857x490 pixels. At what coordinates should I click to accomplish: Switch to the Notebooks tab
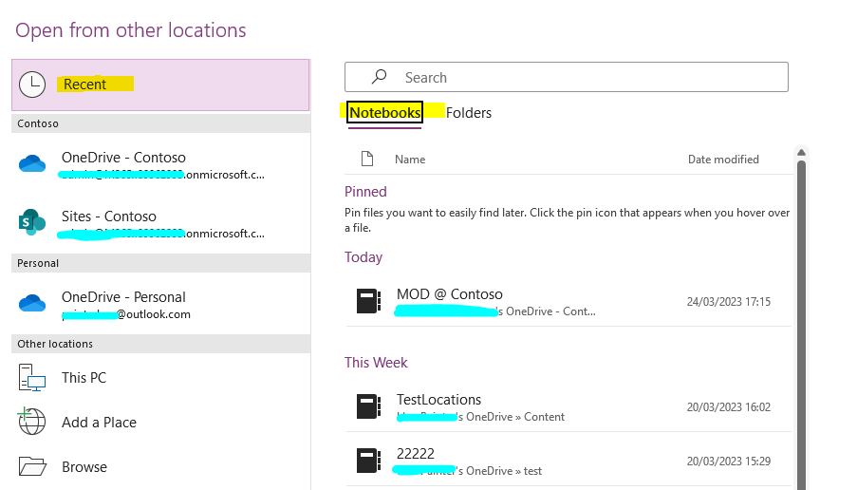[384, 113]
